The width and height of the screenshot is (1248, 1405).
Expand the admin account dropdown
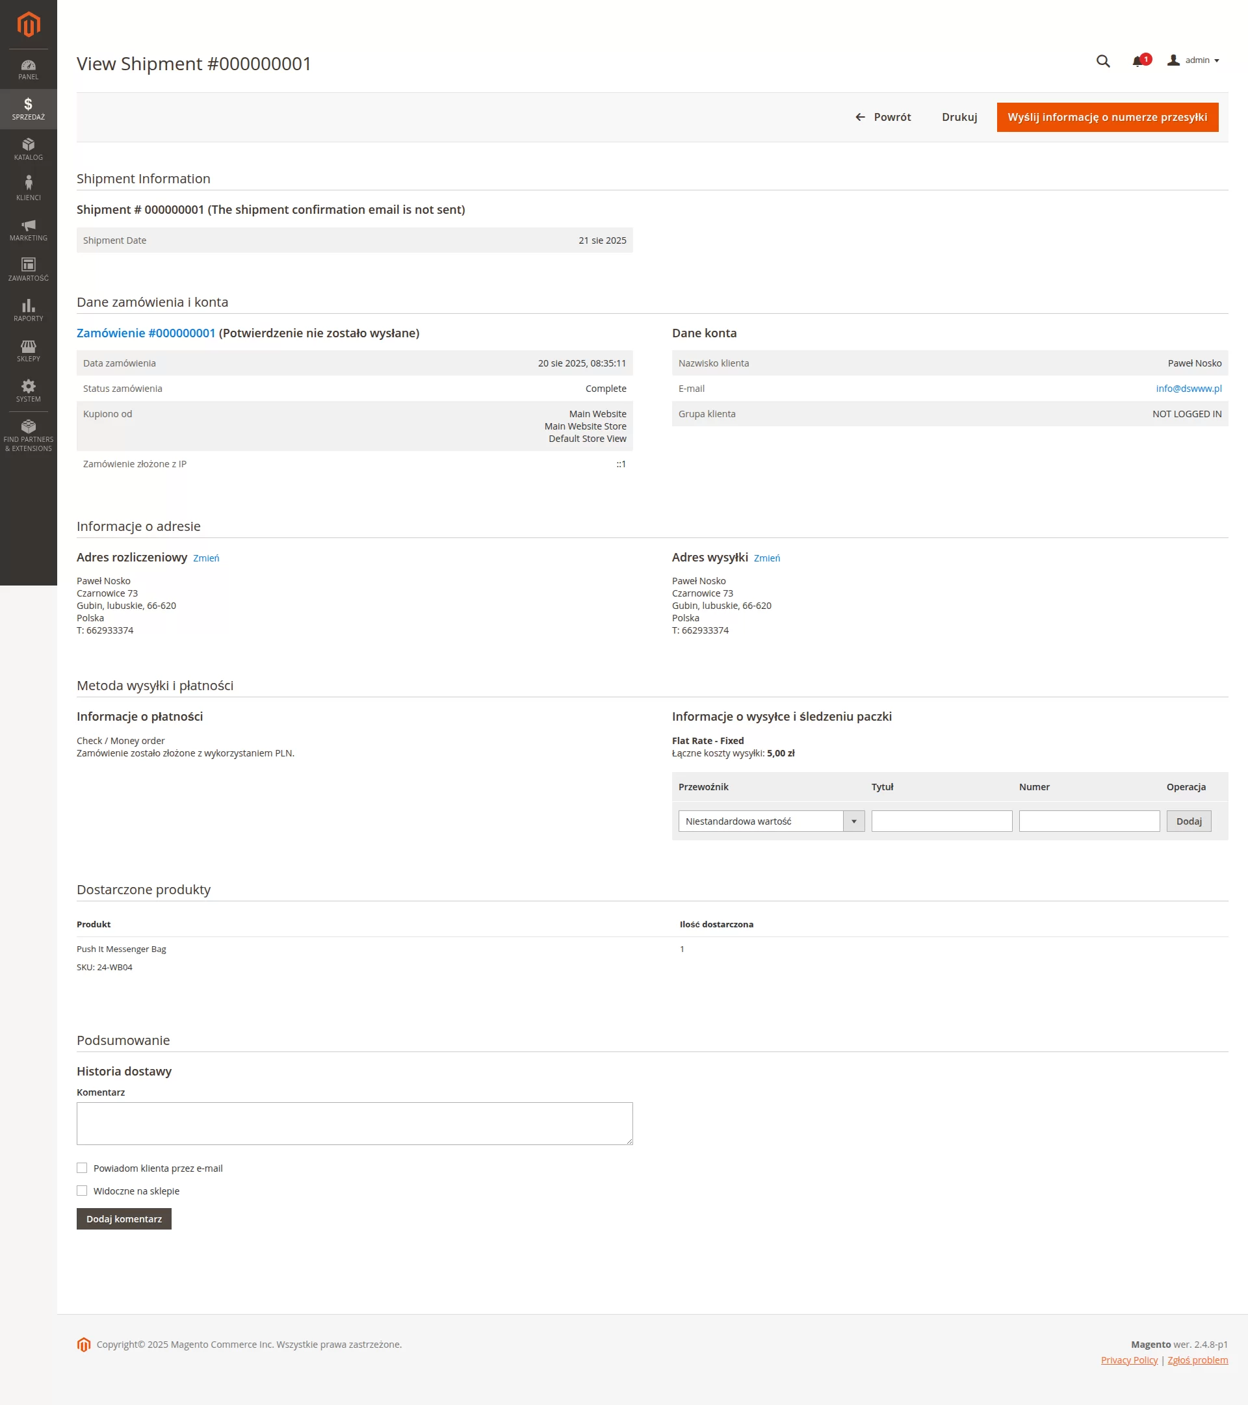[1193, 60]
